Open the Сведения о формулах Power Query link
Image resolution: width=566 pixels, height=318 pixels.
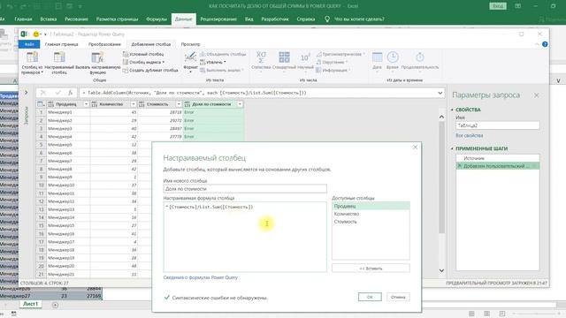[201, 277]
